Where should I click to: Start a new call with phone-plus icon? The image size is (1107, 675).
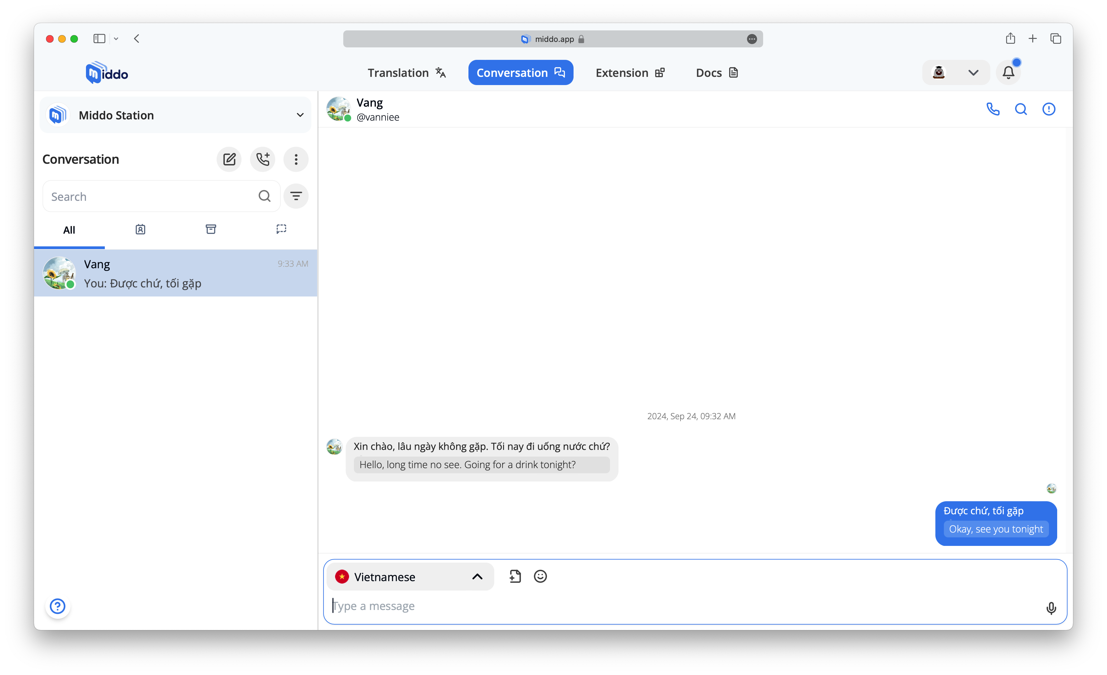tap(263, 159)
